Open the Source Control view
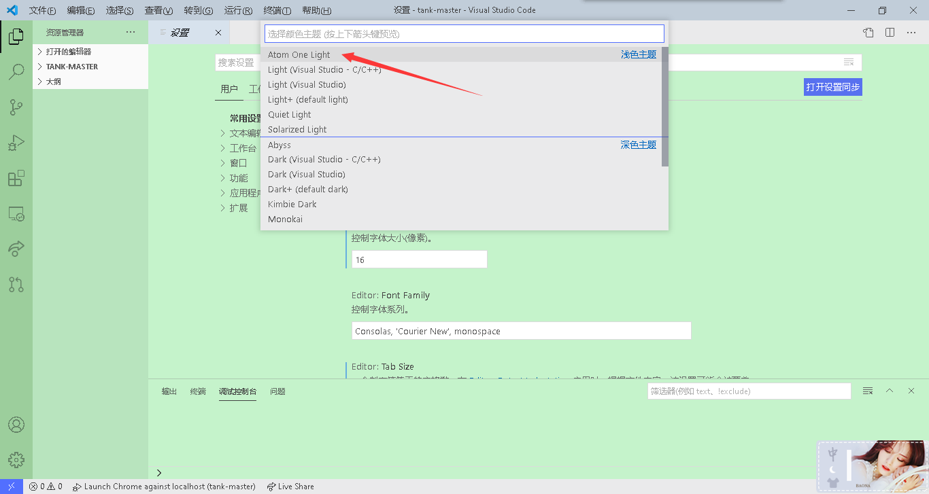 click(x=16, y=107)
